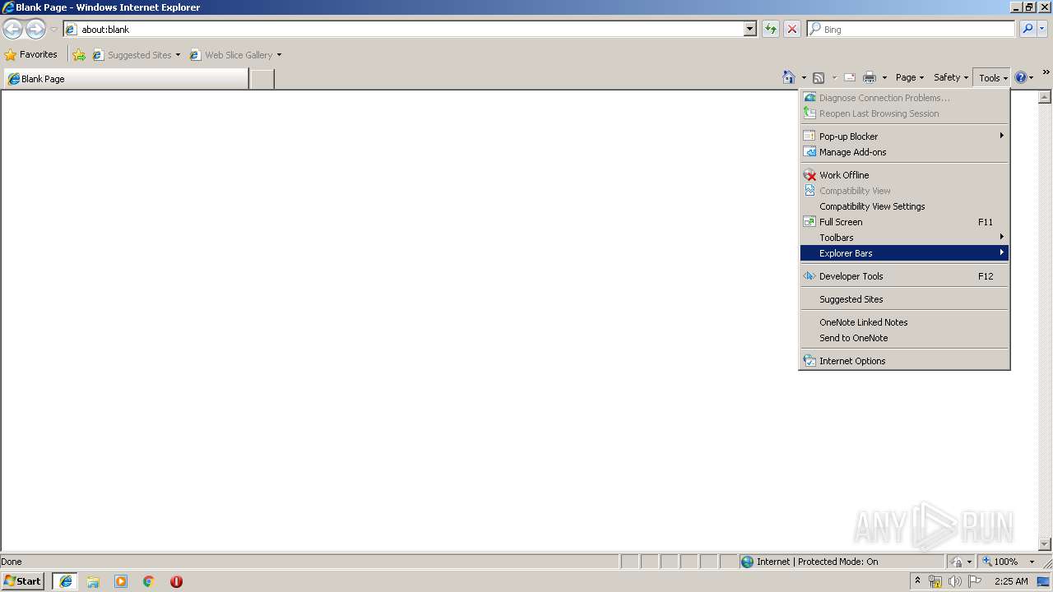This screenshot has height=592, width=1053.
Task: Open a new tab button
Action: pos(262,79)
